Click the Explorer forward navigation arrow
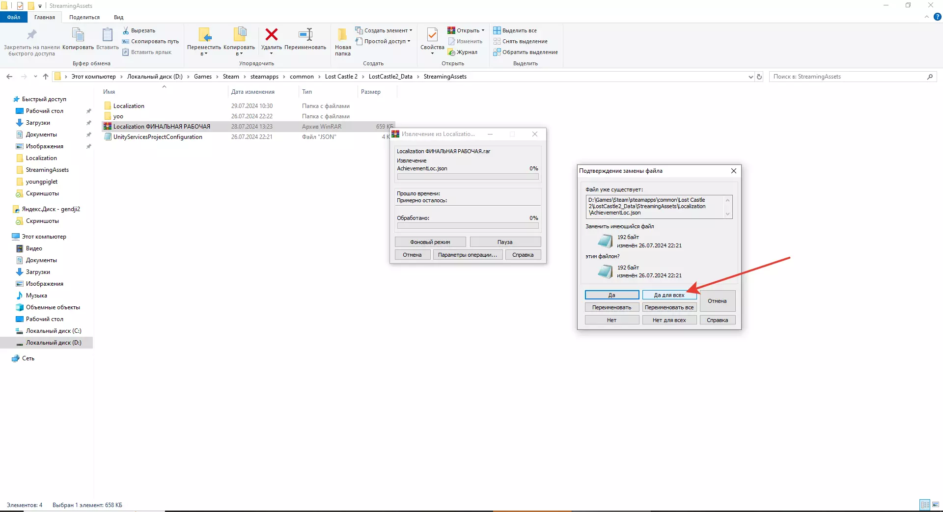This screenshot has height=512, width=943. coord(24,77)
